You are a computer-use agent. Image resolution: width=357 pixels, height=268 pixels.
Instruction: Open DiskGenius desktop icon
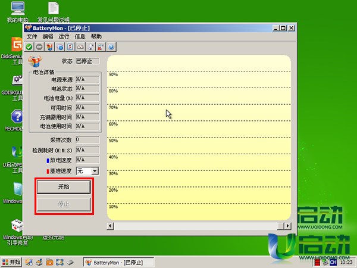tap(17, 44)
